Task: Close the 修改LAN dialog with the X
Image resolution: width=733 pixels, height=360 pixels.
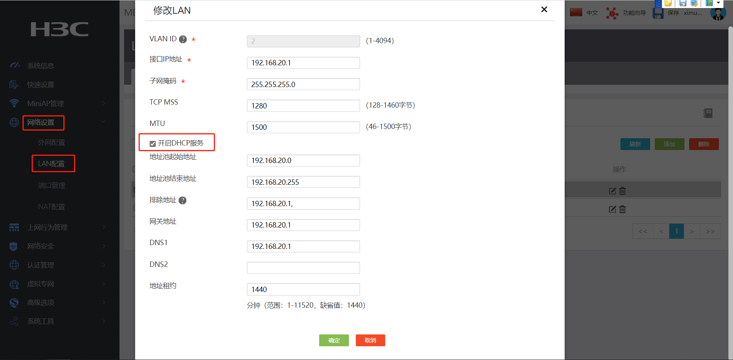Action: pyautogui.click(x=544, y=10)
